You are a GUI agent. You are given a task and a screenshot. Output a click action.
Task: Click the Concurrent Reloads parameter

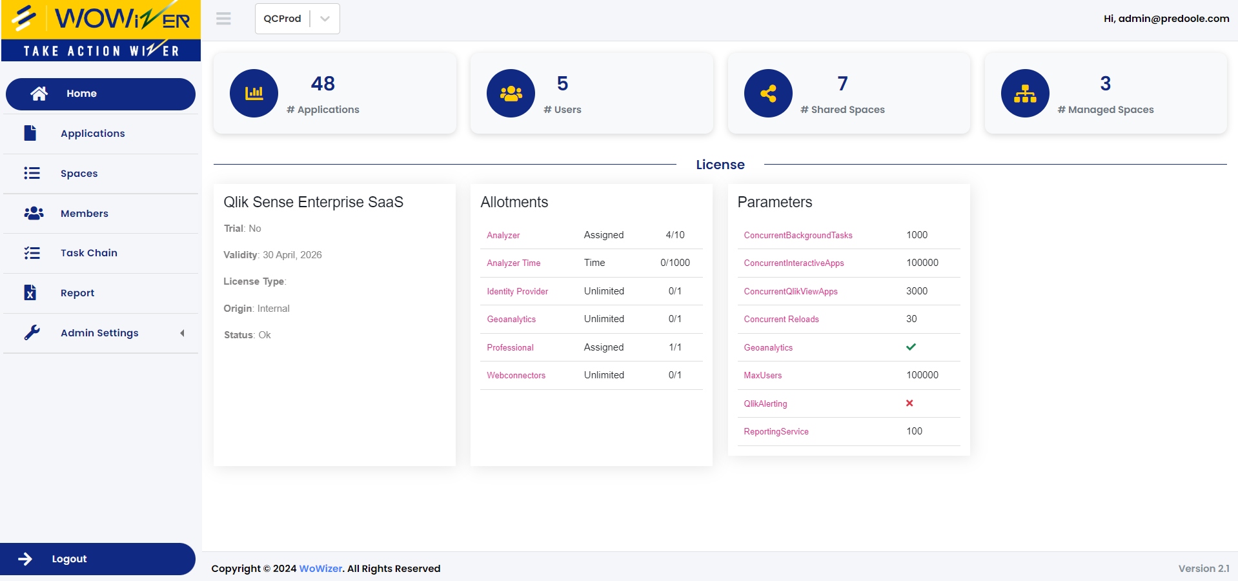coord(781,320)
